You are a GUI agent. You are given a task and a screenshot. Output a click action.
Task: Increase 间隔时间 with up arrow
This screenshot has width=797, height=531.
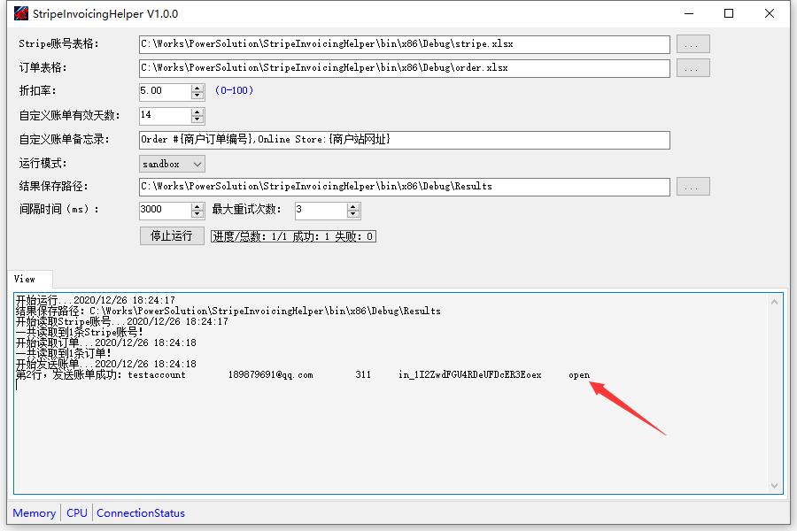[x=197, y=206]
